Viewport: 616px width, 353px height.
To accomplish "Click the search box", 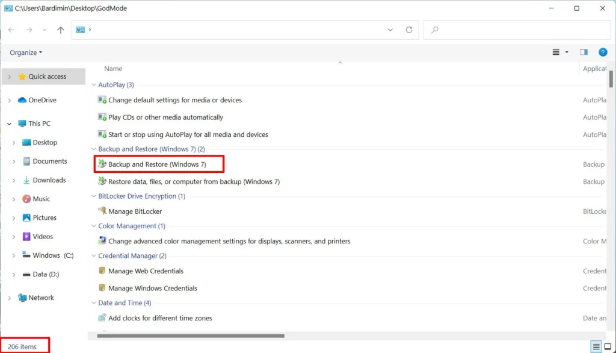I will point(517,30).
